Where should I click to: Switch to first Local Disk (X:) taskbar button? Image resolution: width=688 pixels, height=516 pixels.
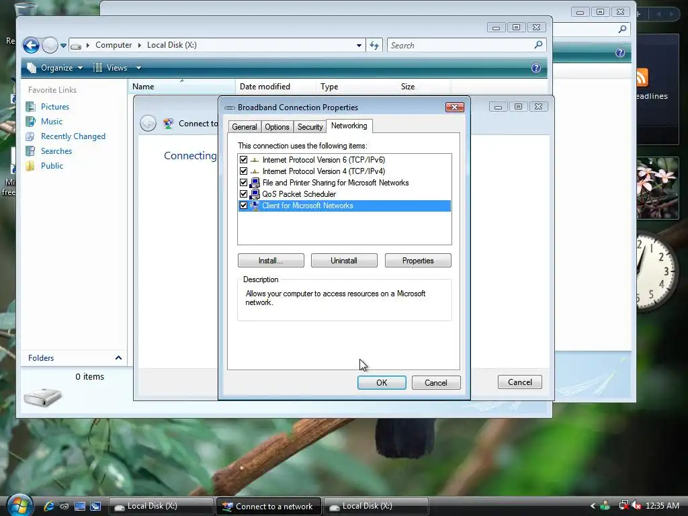161,507
